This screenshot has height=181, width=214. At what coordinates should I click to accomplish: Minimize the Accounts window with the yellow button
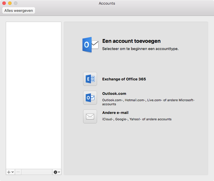(x=10, y=3)
